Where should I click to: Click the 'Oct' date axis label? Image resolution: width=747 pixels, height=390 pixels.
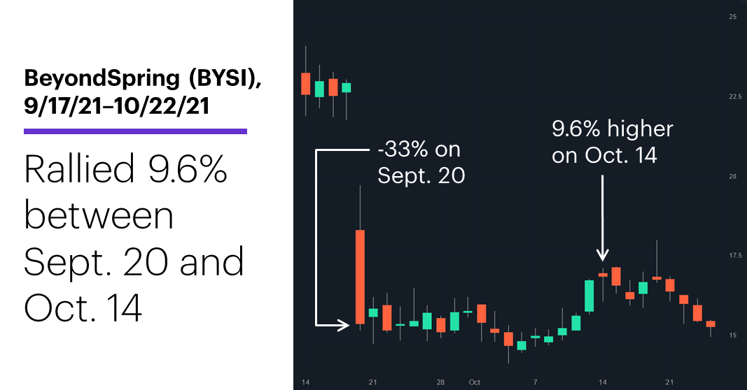pyautogui.click(x=474, y=382)
